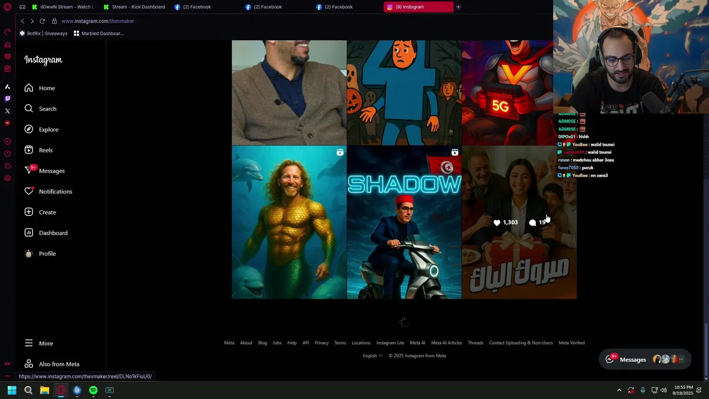Select the (9) Instagram tab

click(x=418, y=7)
